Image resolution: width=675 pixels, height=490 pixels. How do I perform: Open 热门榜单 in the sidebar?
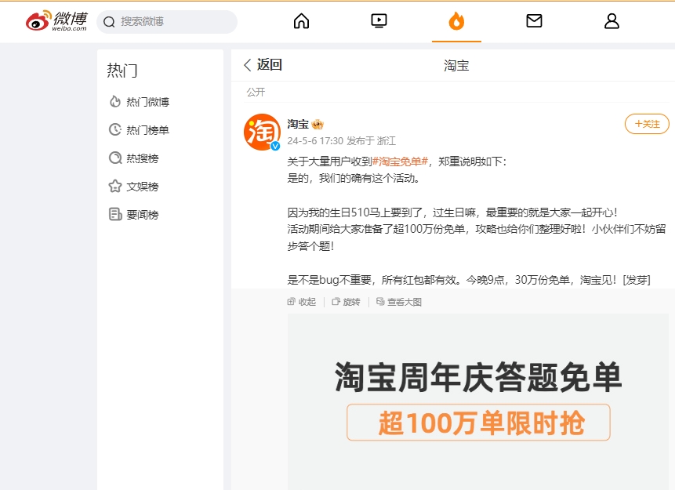point(139,129)
